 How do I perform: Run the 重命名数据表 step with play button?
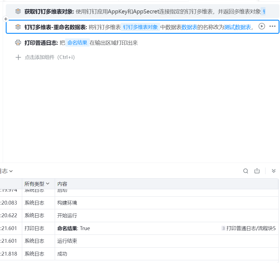click(x=262, y=26)
